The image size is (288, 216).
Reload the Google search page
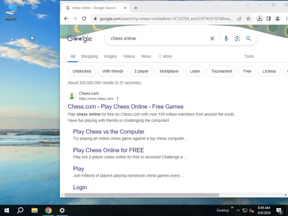(x=84, y=19)
